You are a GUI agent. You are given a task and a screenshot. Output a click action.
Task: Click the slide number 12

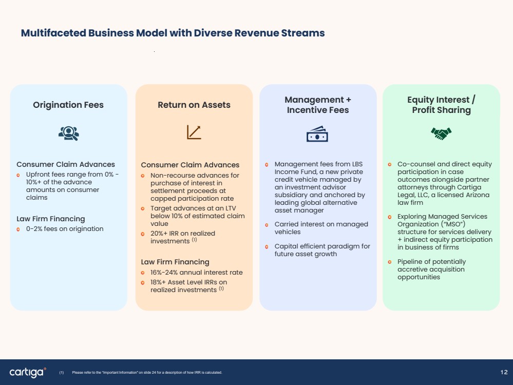click(x=504, y=372)
